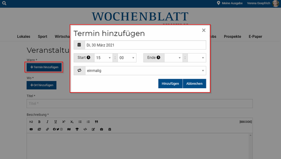Click the search magnifier icon in the header
The height and width of the screenshot is (159, 281).
(x=4, y=3)
